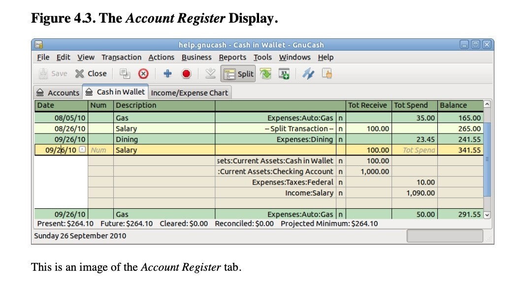
Task: Click the blue Enter transaction icon
Action: [x=167, y=73]
